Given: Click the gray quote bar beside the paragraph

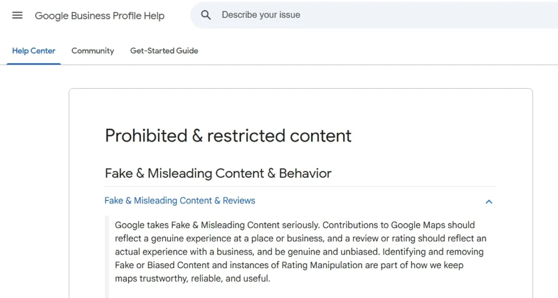Looking at the screenshot, I should point(107,256).
